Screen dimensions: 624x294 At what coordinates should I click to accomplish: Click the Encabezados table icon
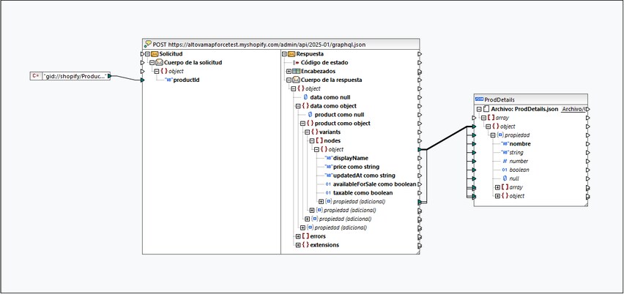pos(296,72)
